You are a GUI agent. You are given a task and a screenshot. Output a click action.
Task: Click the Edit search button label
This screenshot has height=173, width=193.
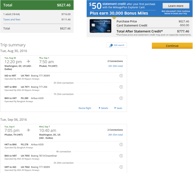tap(119, 45)
